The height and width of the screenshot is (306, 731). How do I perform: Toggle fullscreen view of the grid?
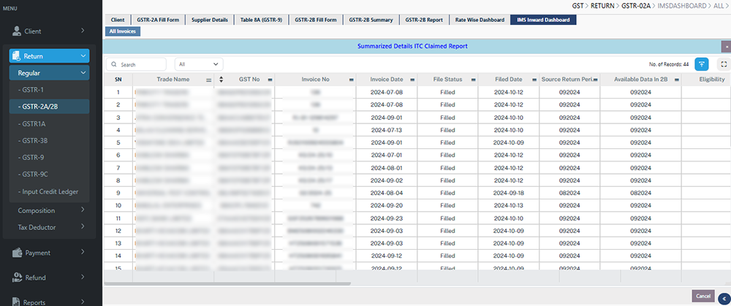tap(722, 64)
